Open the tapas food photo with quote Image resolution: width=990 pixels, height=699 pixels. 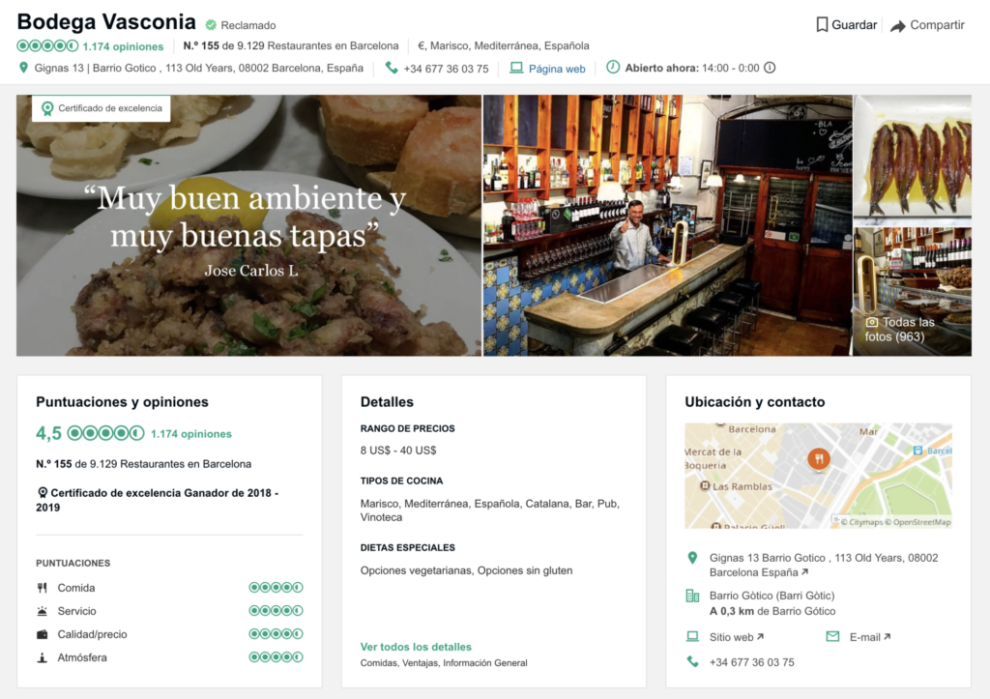coord(248,225)
